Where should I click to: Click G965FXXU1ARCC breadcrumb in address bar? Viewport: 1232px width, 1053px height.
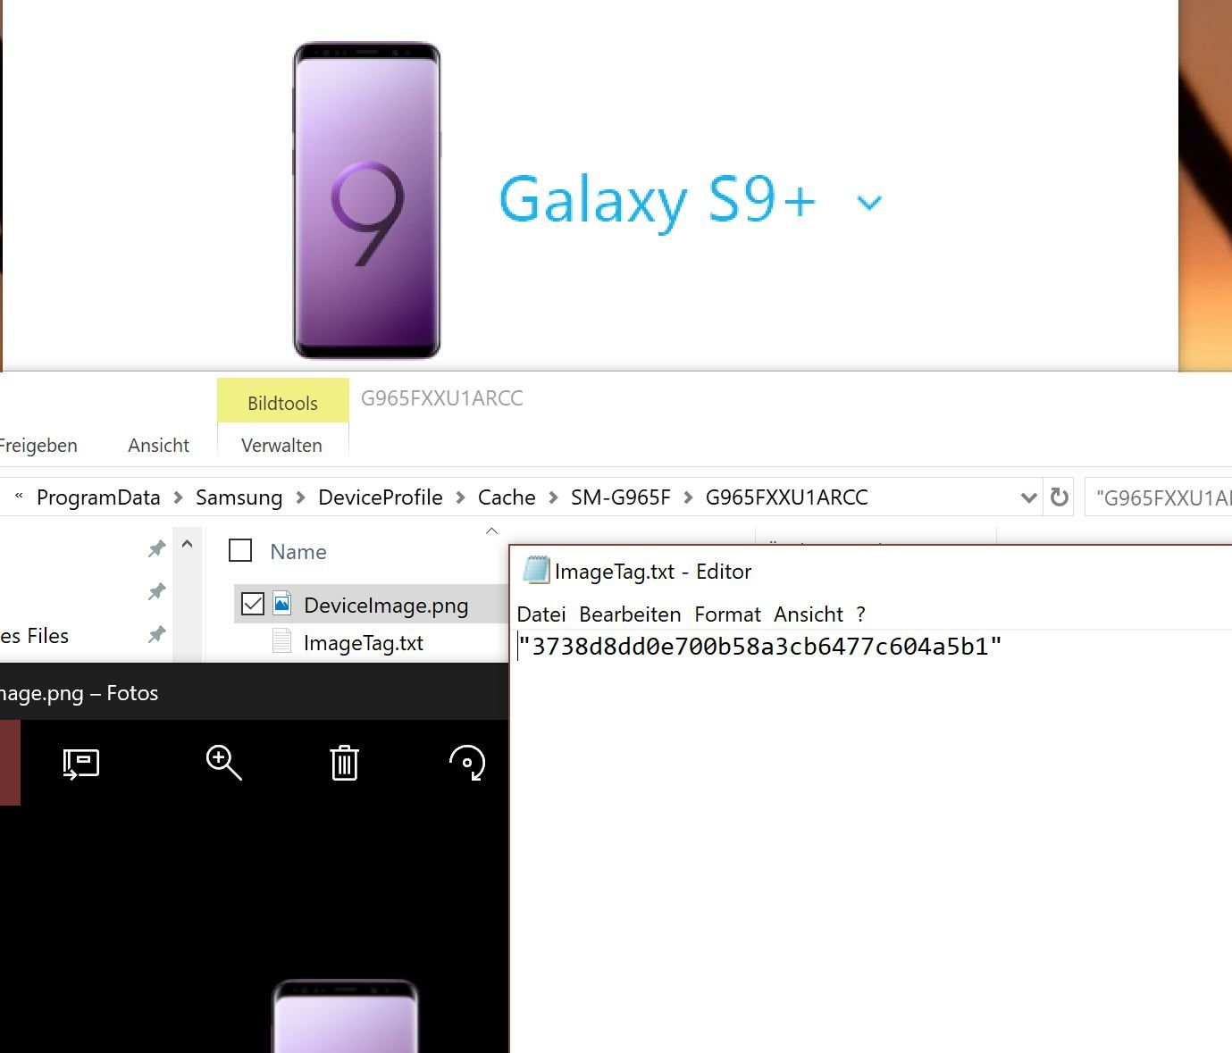click(x=786, y=497)
